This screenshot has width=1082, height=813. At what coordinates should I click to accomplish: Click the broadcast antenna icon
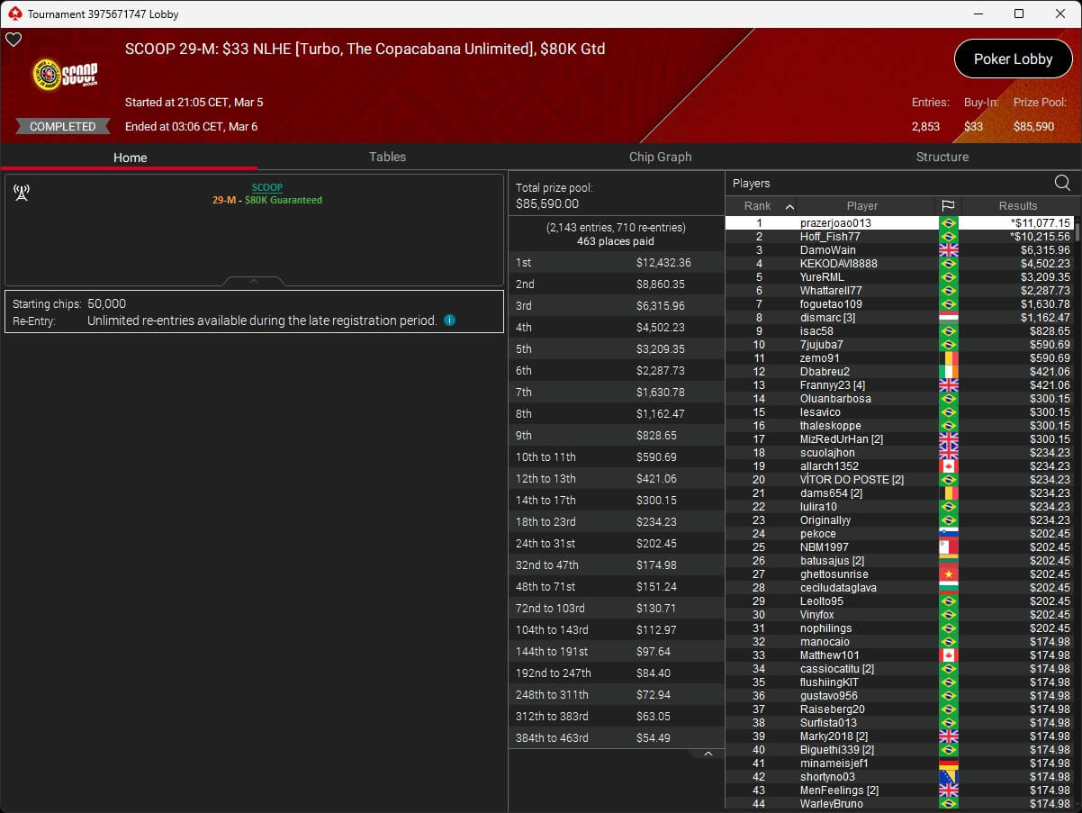click(23, 193)
